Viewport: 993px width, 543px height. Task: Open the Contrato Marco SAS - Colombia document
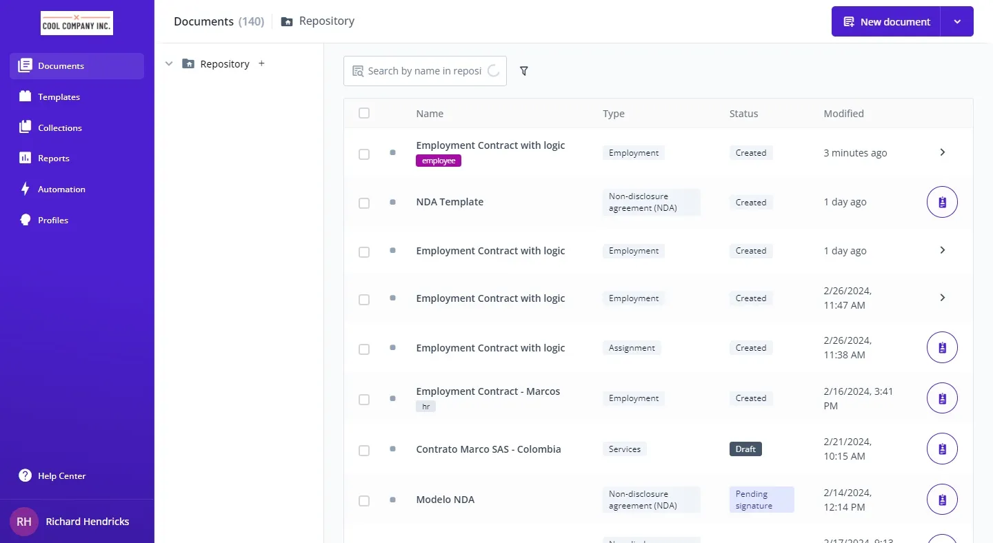[x=488, y=449]
